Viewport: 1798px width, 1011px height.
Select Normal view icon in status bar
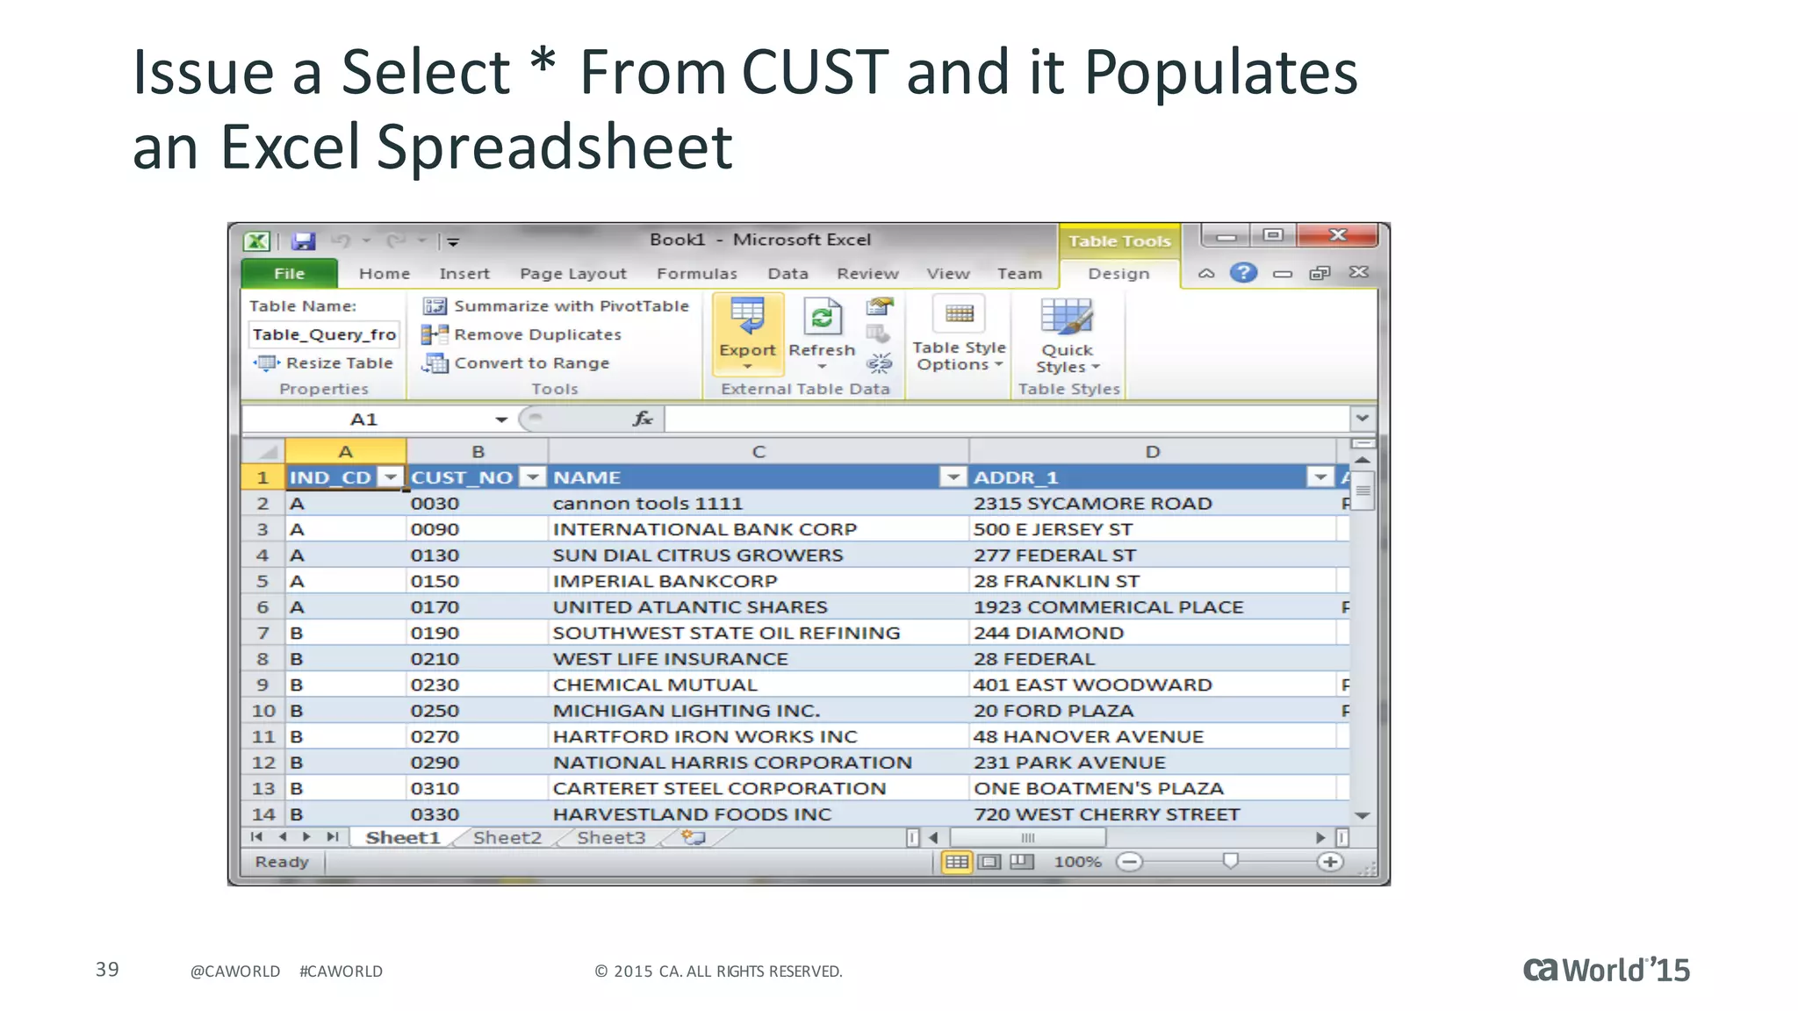(x=957, y=862)
